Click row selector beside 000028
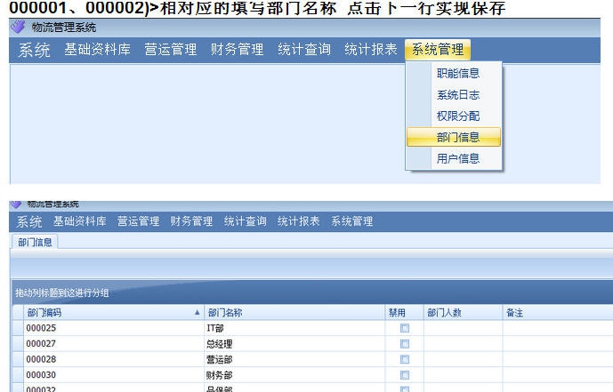The image size is (613, 392). coord(18,359)
